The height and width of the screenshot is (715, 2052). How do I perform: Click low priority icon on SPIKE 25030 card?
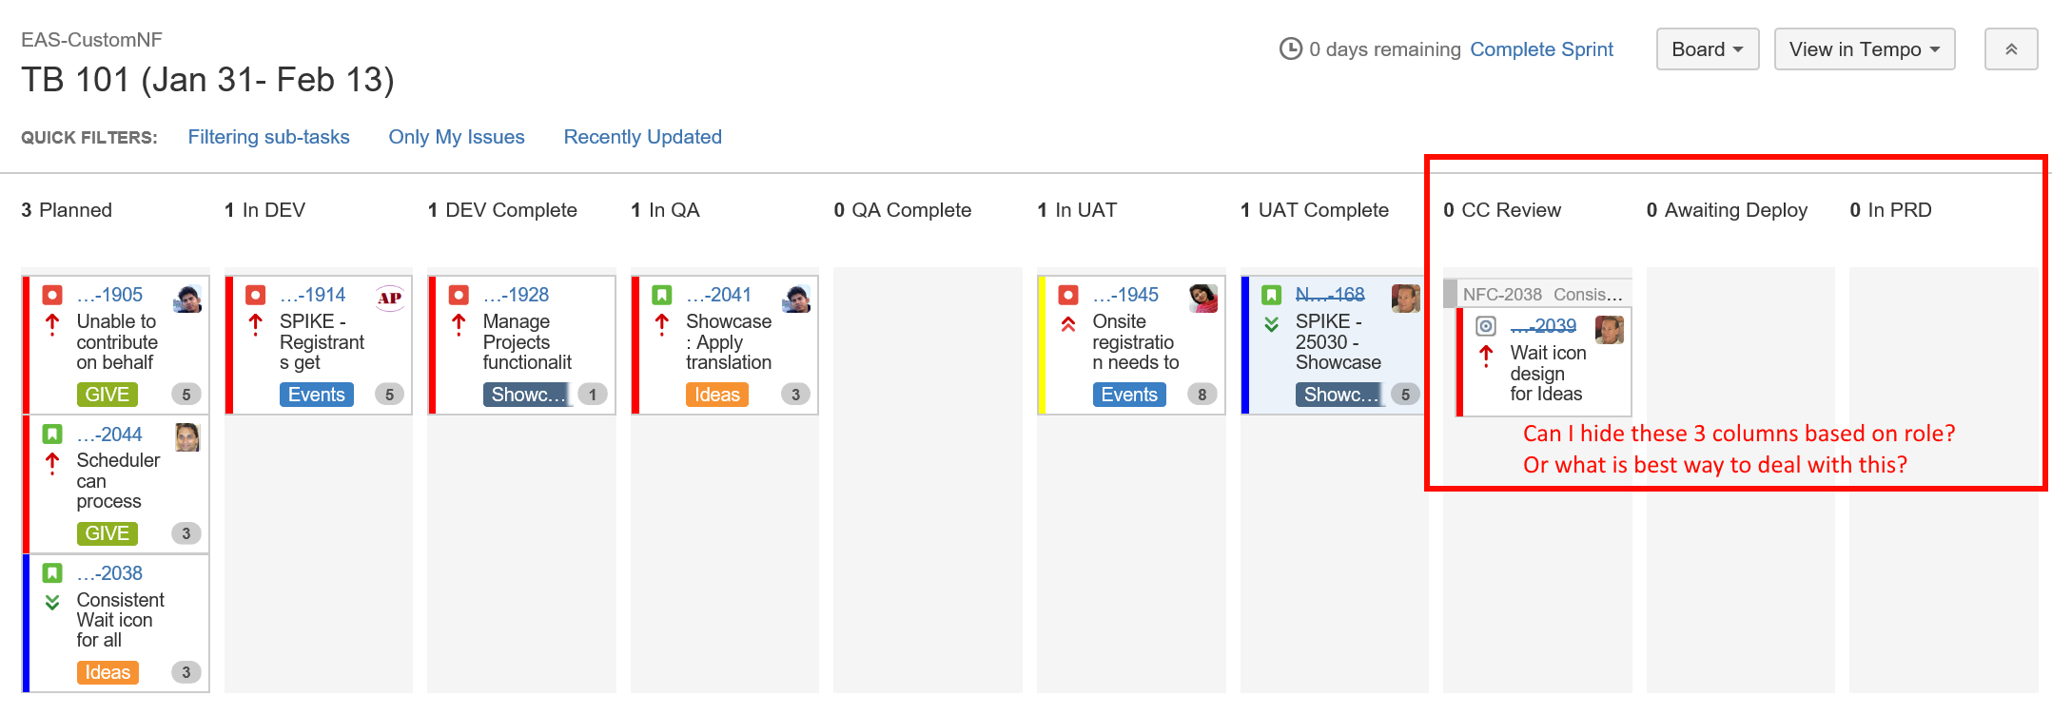tap(1272, 324)
